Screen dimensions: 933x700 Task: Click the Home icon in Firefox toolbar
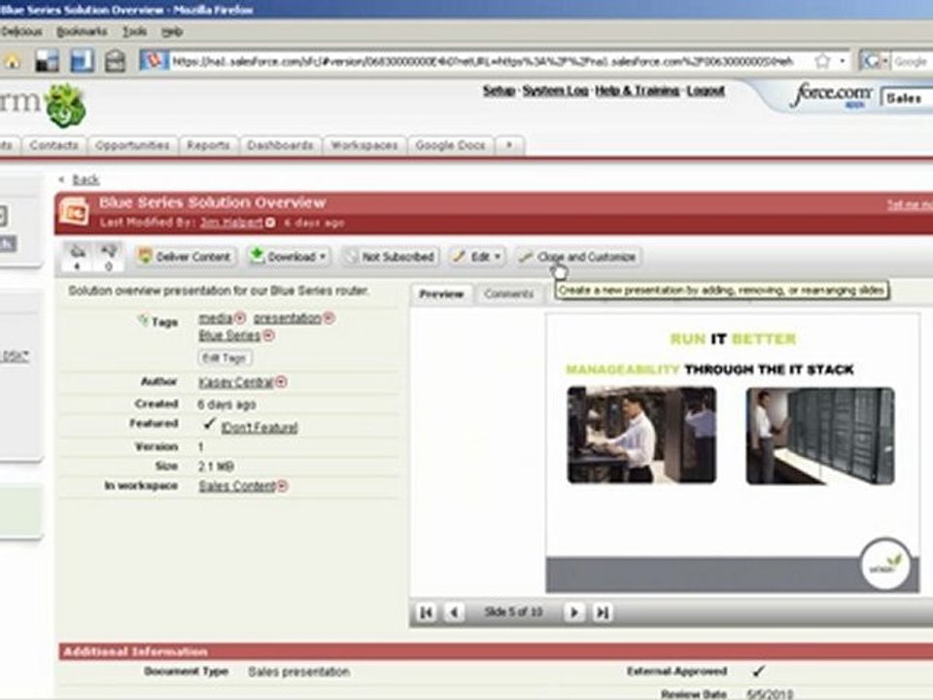(x=13, y=61)
